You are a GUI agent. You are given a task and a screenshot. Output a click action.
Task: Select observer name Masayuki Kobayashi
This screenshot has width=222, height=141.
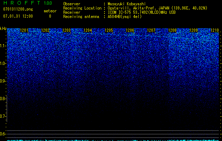[127, 4]
